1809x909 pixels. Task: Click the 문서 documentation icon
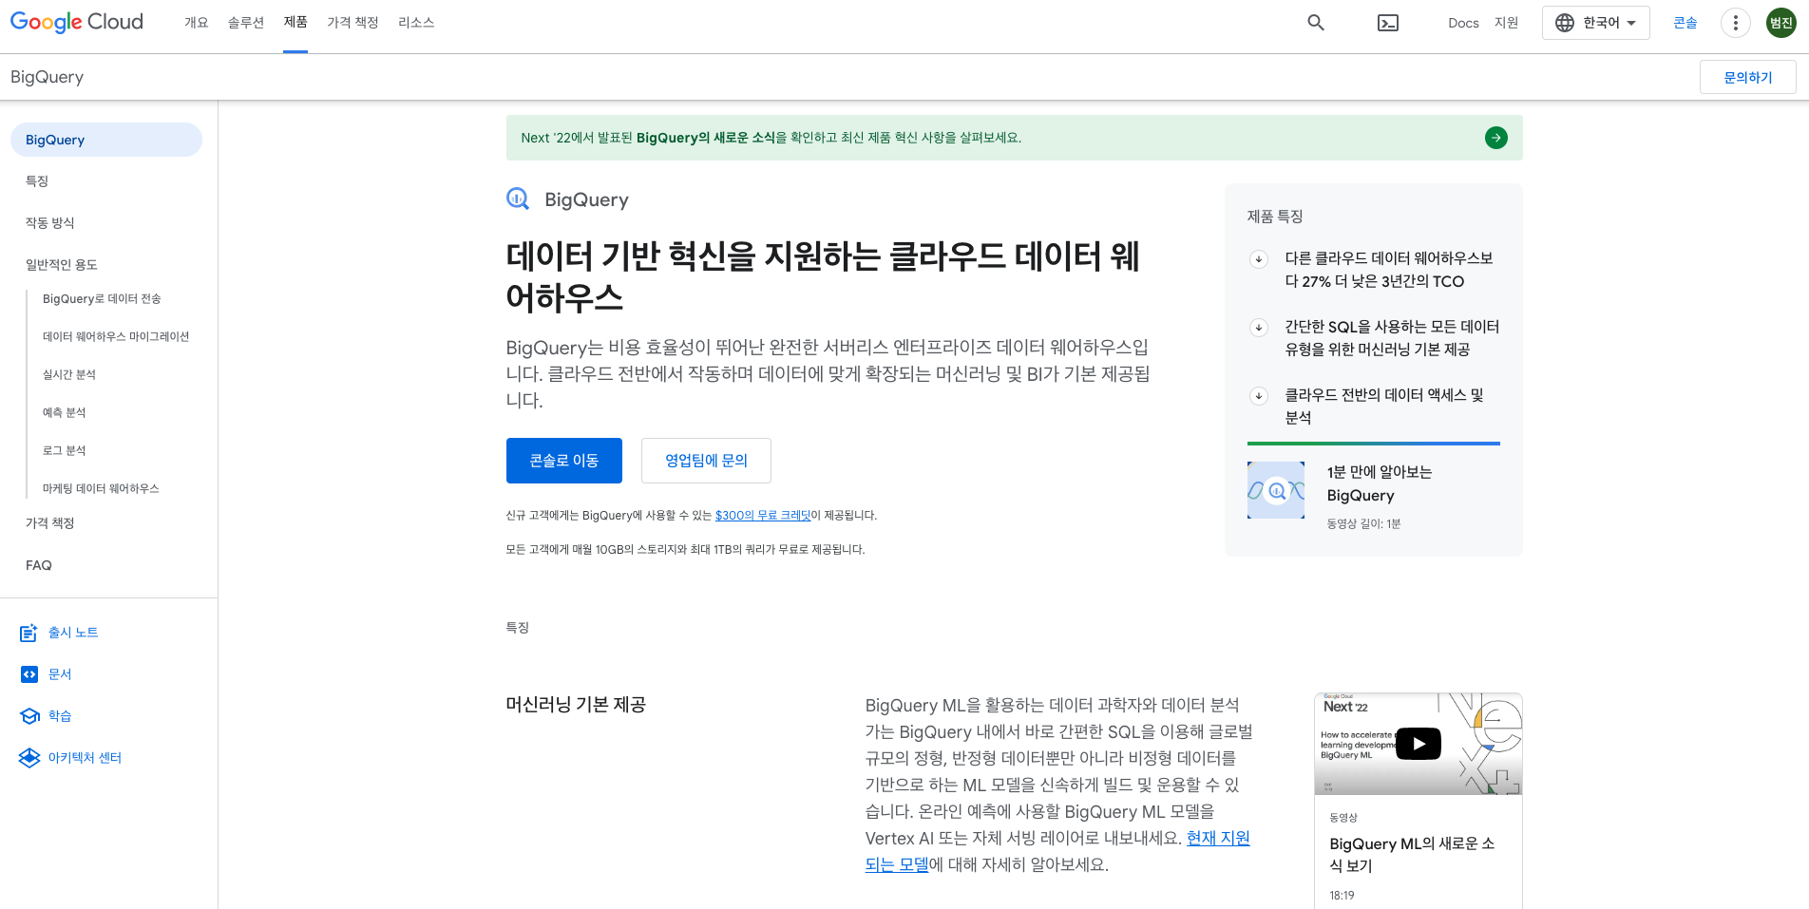click(29, 674)
